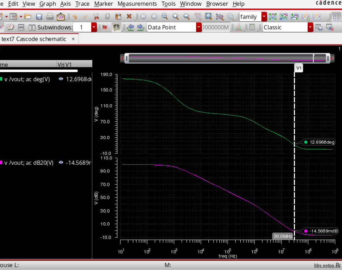Open the histogram bar chart icon
The width and height of the screenshot is (342, 270).
point(238,27)
